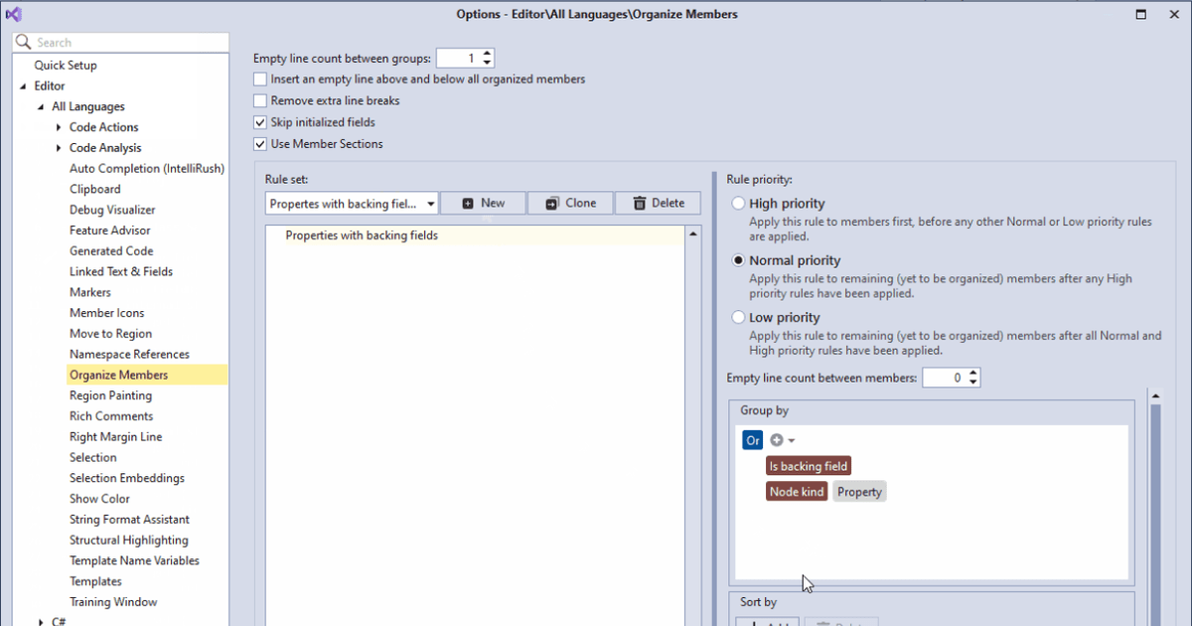1192x626 pixels.
Task: Decrease empty line count between groups
Action: [488, 64]
